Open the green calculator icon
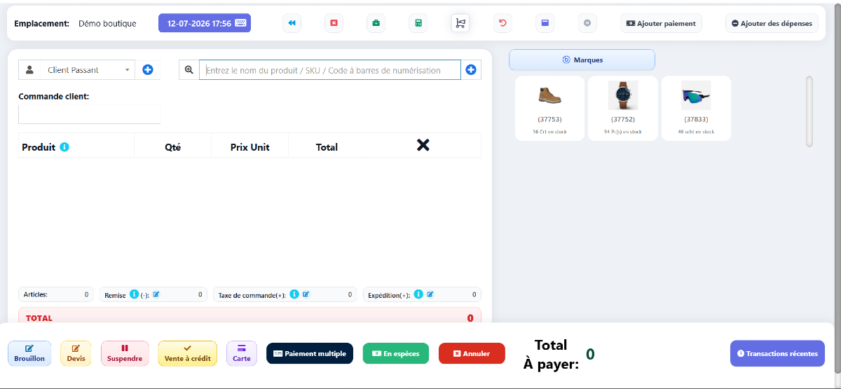841x389 pixels. (x=418, y=23)
